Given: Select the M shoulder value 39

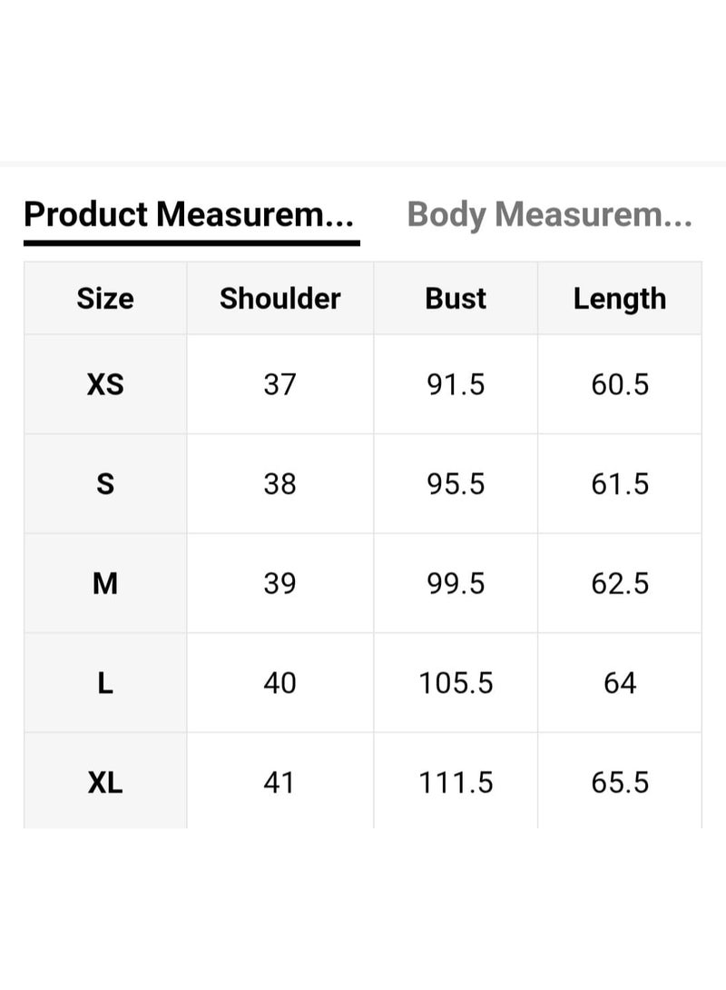Looking at the screenshot, I should click(x=280, y=583).
